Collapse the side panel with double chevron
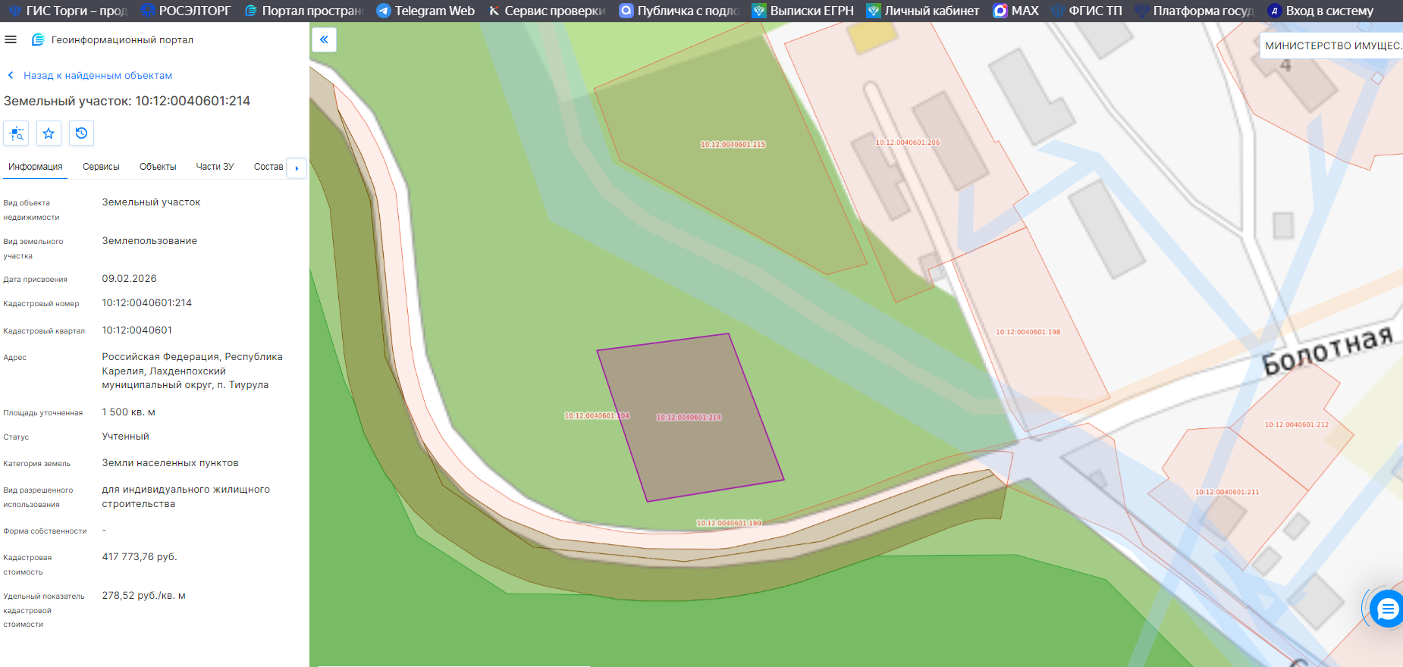Viewport: 1403px width, 667px height. (x=324, y=39)
